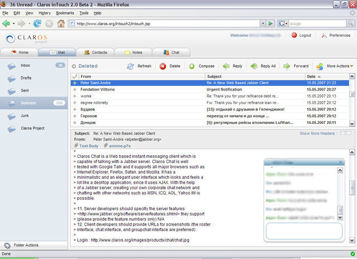Open the smime.p7s attachment link
357x259 pixels.
coord(120,146)
